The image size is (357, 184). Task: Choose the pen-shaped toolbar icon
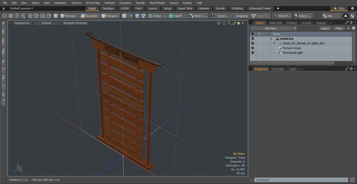17,16
